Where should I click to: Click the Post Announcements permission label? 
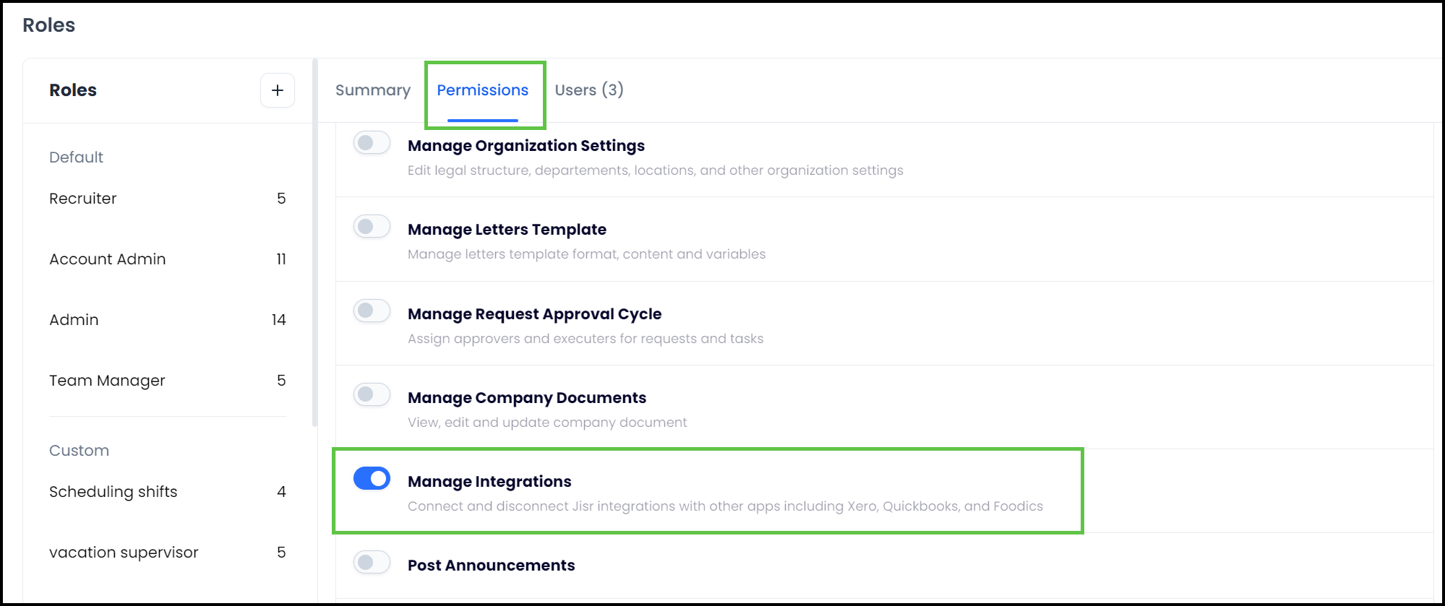492,566
